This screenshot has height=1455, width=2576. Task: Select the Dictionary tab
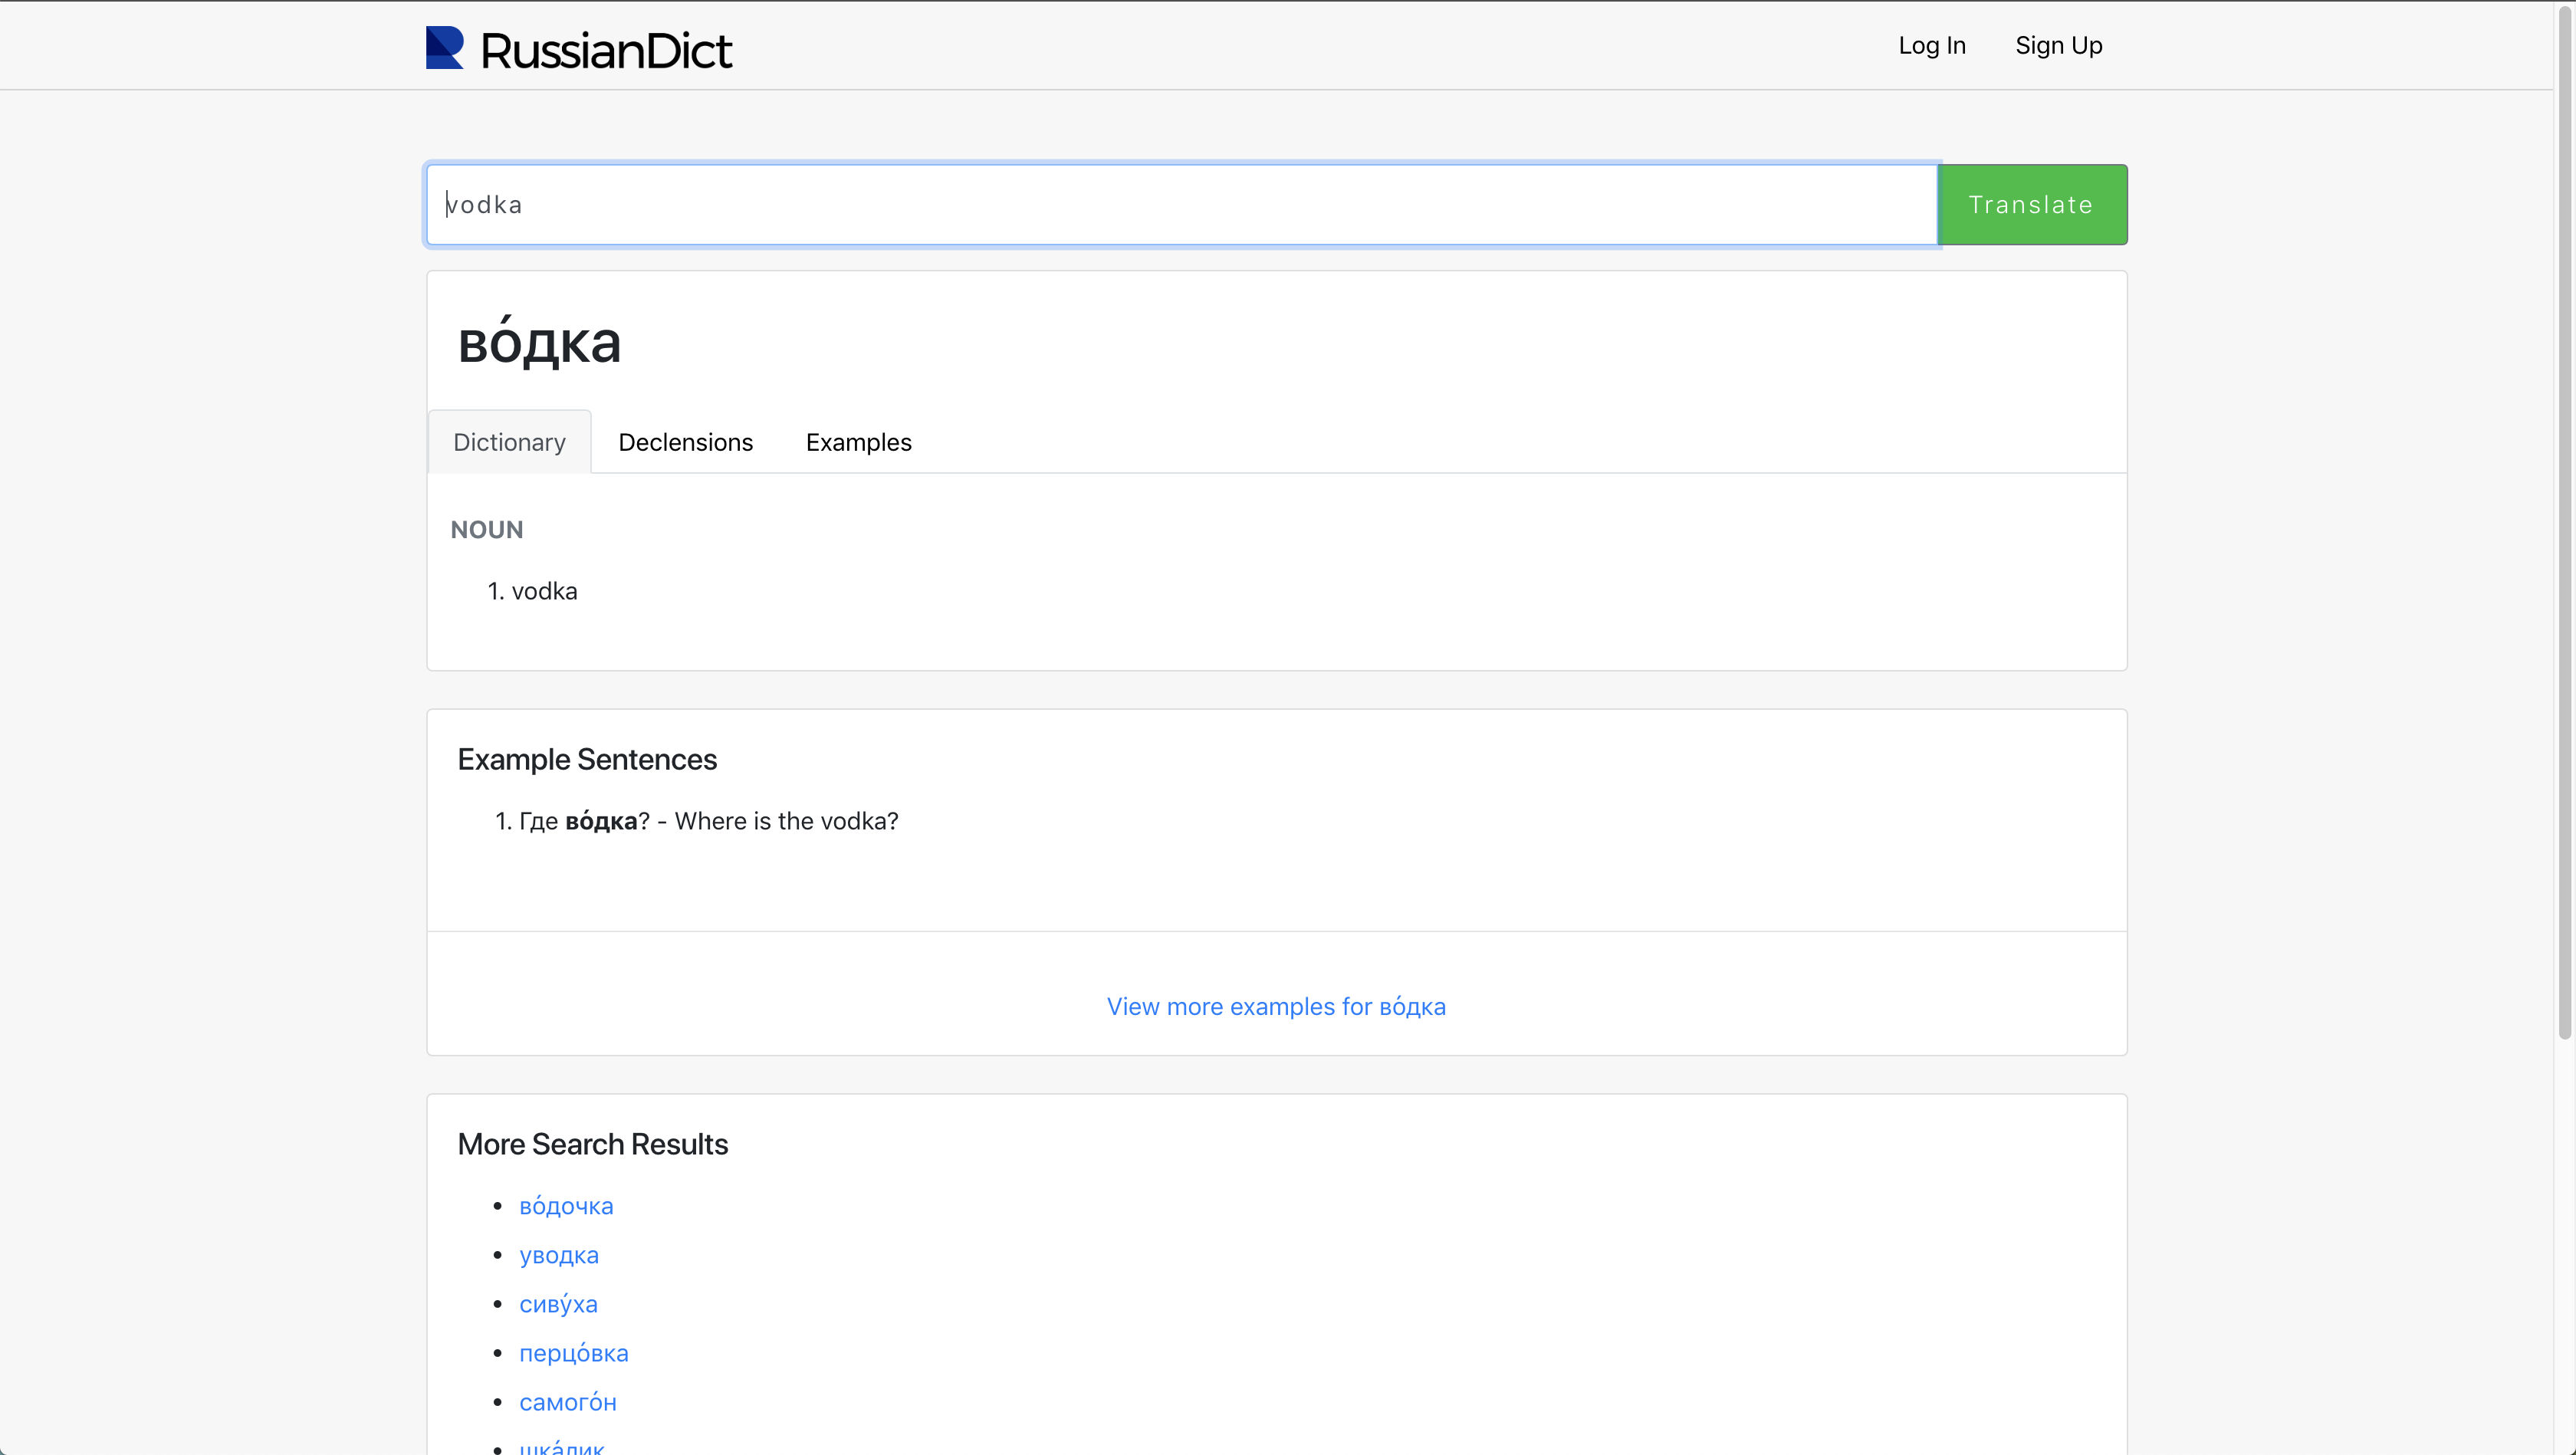pos(509,442)
